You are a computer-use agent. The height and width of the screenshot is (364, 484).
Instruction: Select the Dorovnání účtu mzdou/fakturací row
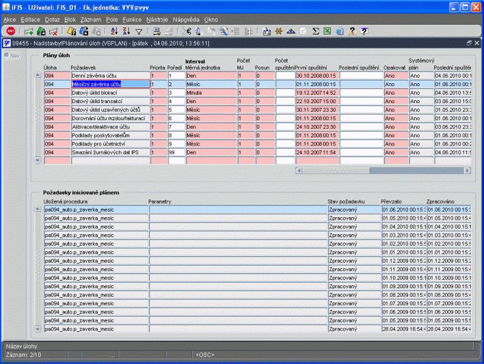click(111, 118)
